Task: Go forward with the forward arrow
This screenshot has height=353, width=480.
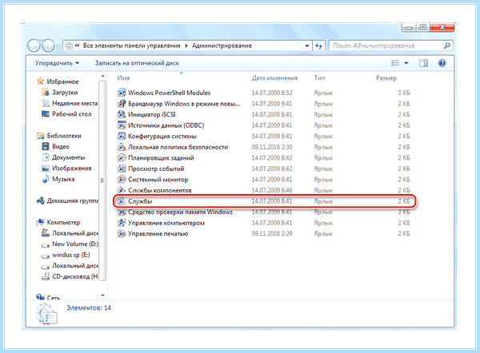Action: [48, 46]
